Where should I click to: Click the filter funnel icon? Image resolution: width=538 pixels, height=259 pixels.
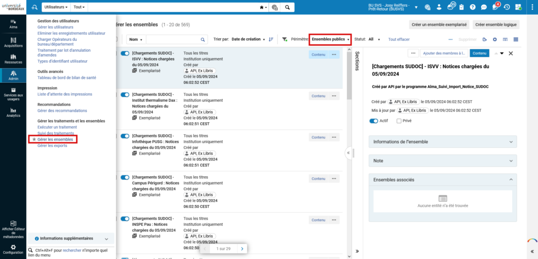coord(285,39)
